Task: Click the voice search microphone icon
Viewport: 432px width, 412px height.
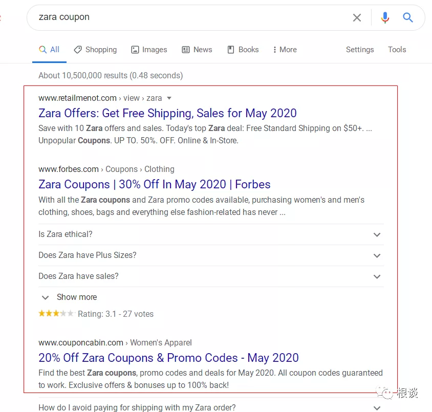Action: pyautogui.click(x=385, y=18)
